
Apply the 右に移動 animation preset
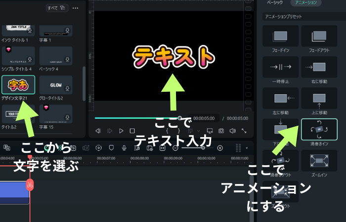[x=319, y=67]
